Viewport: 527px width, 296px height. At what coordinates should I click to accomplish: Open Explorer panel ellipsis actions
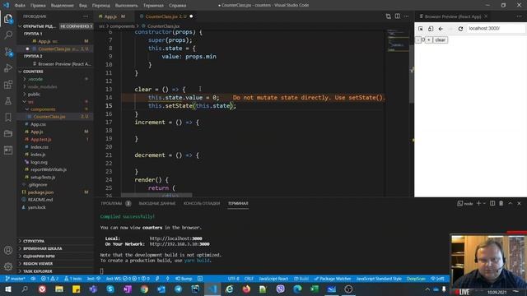86,16
